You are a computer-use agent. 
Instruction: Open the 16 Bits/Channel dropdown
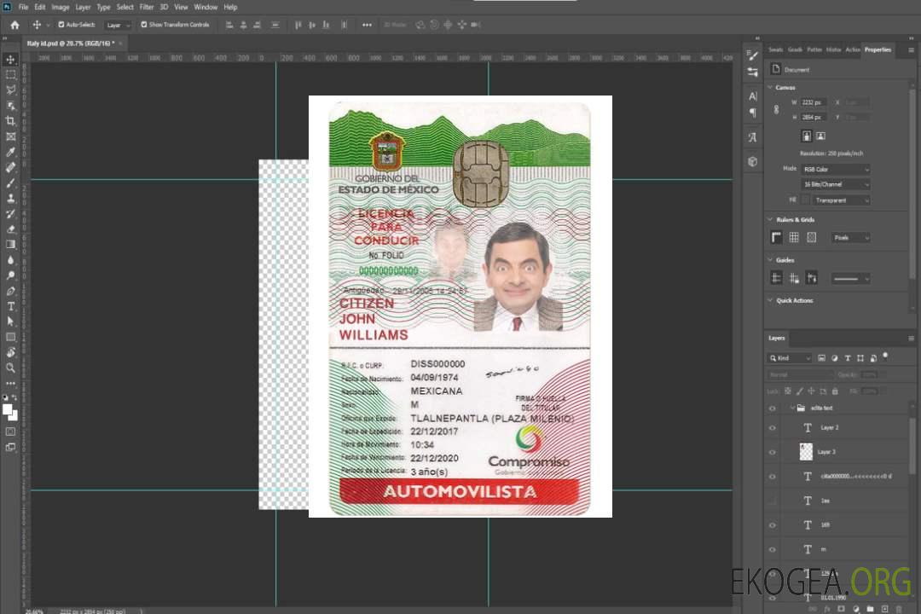[x=835, y=184]
